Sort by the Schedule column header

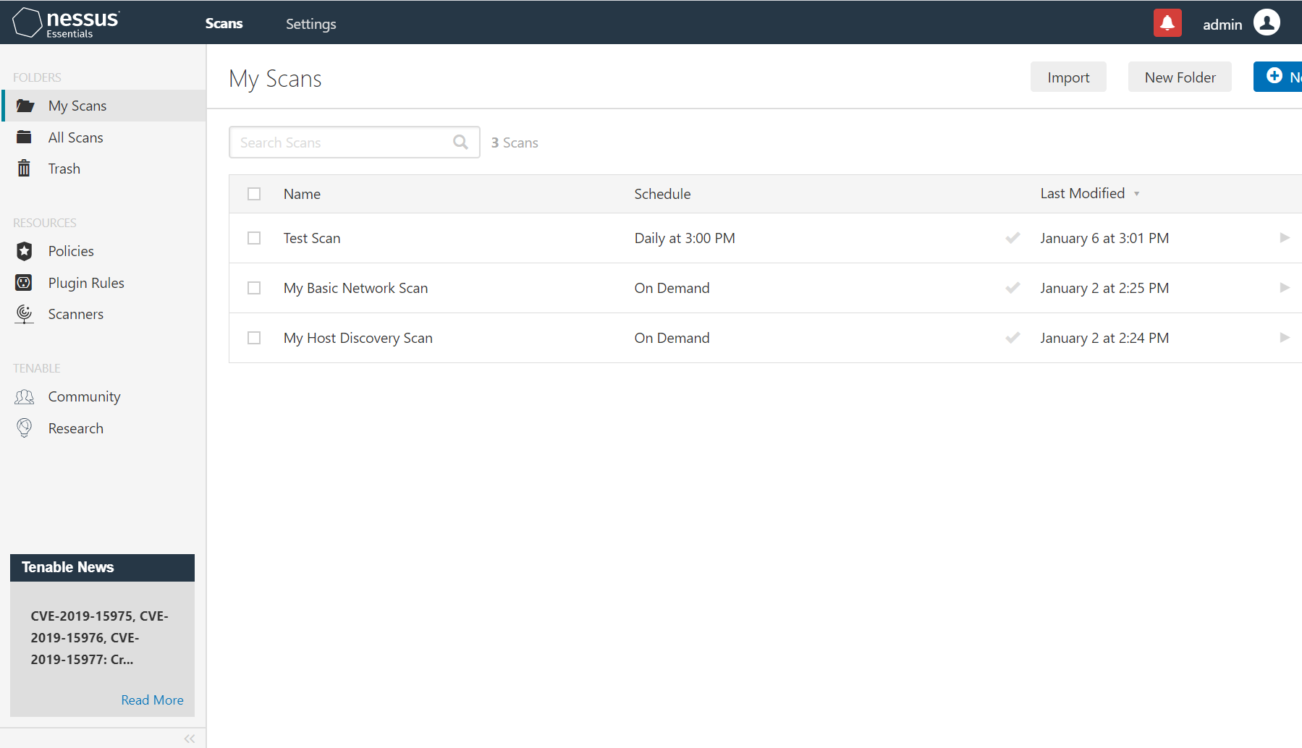pos(662,194)
